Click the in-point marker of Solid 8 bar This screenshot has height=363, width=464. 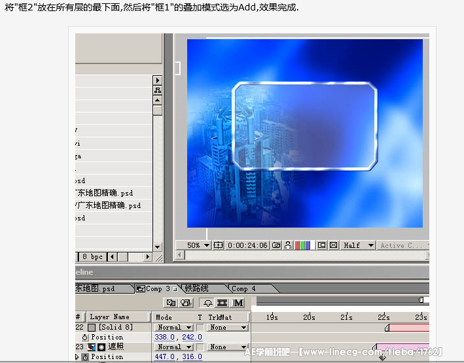point(387,328)
